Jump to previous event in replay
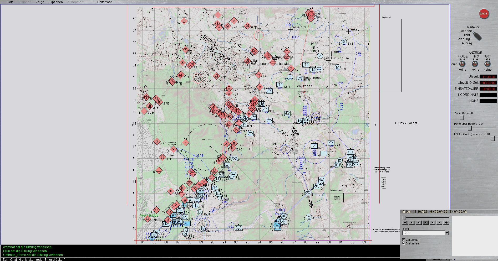This screenshot has width=498, height=261. point(419,223)
